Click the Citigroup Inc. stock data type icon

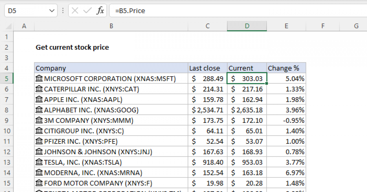(39, 131)
